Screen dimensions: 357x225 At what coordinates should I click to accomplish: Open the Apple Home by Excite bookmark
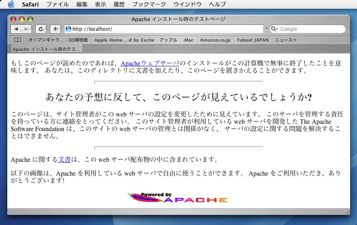point(124,40)
